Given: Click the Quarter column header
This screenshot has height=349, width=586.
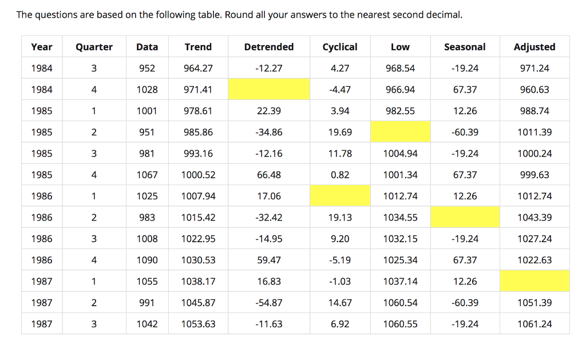Looking at the screenshot, I should click(94, 47).
